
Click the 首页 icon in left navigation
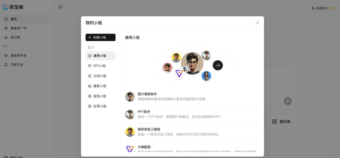point(6,19)
